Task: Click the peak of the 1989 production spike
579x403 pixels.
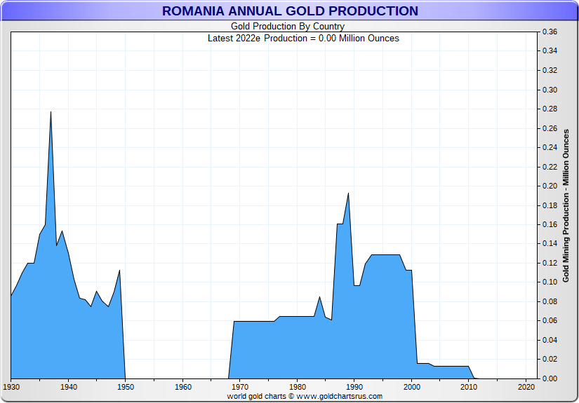Action: pyautogui.click(x=348, y=193)
